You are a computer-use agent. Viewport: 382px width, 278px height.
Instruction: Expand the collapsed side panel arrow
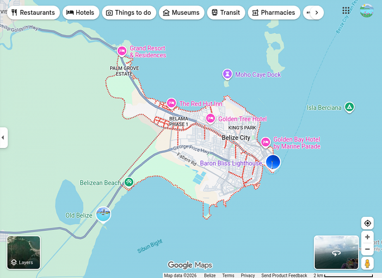[x=3, y=138]
